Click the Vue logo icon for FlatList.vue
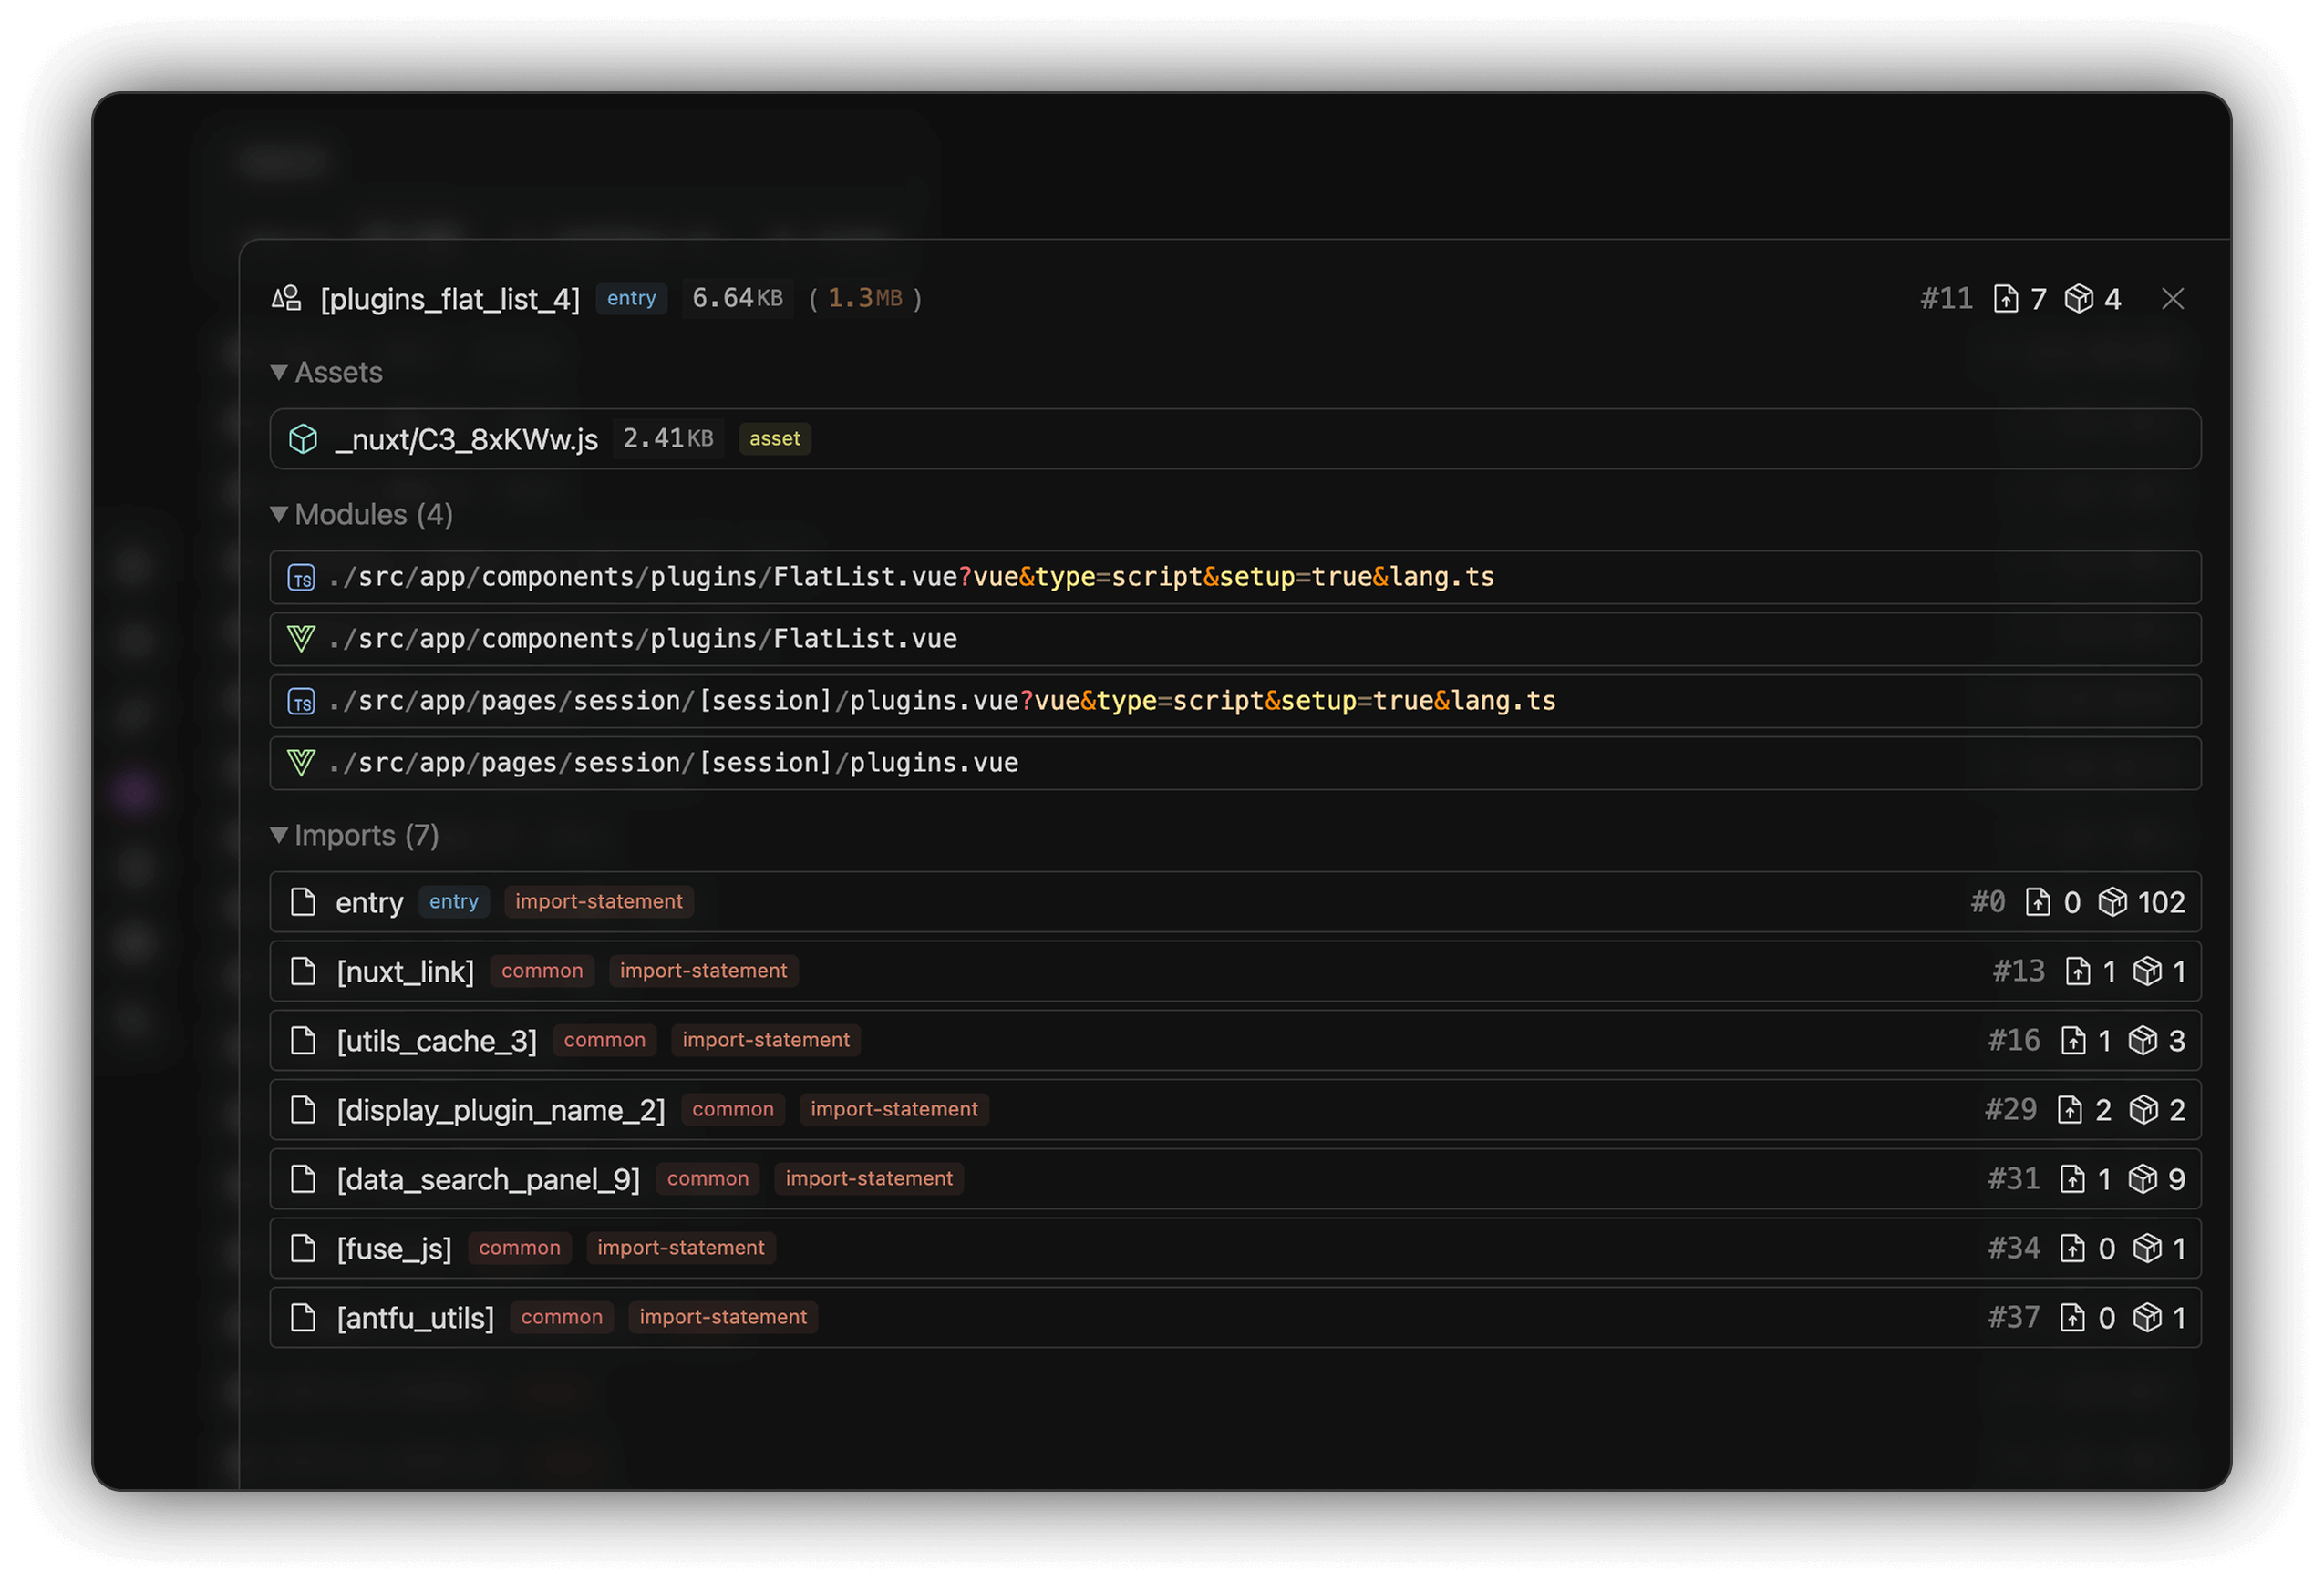This screenshot has width=2324, height=1583. tap(301, 640)
